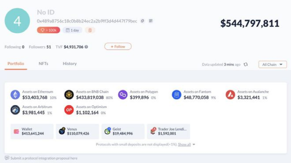Click the orange clipboard badge icon

(x=90, y=30)
